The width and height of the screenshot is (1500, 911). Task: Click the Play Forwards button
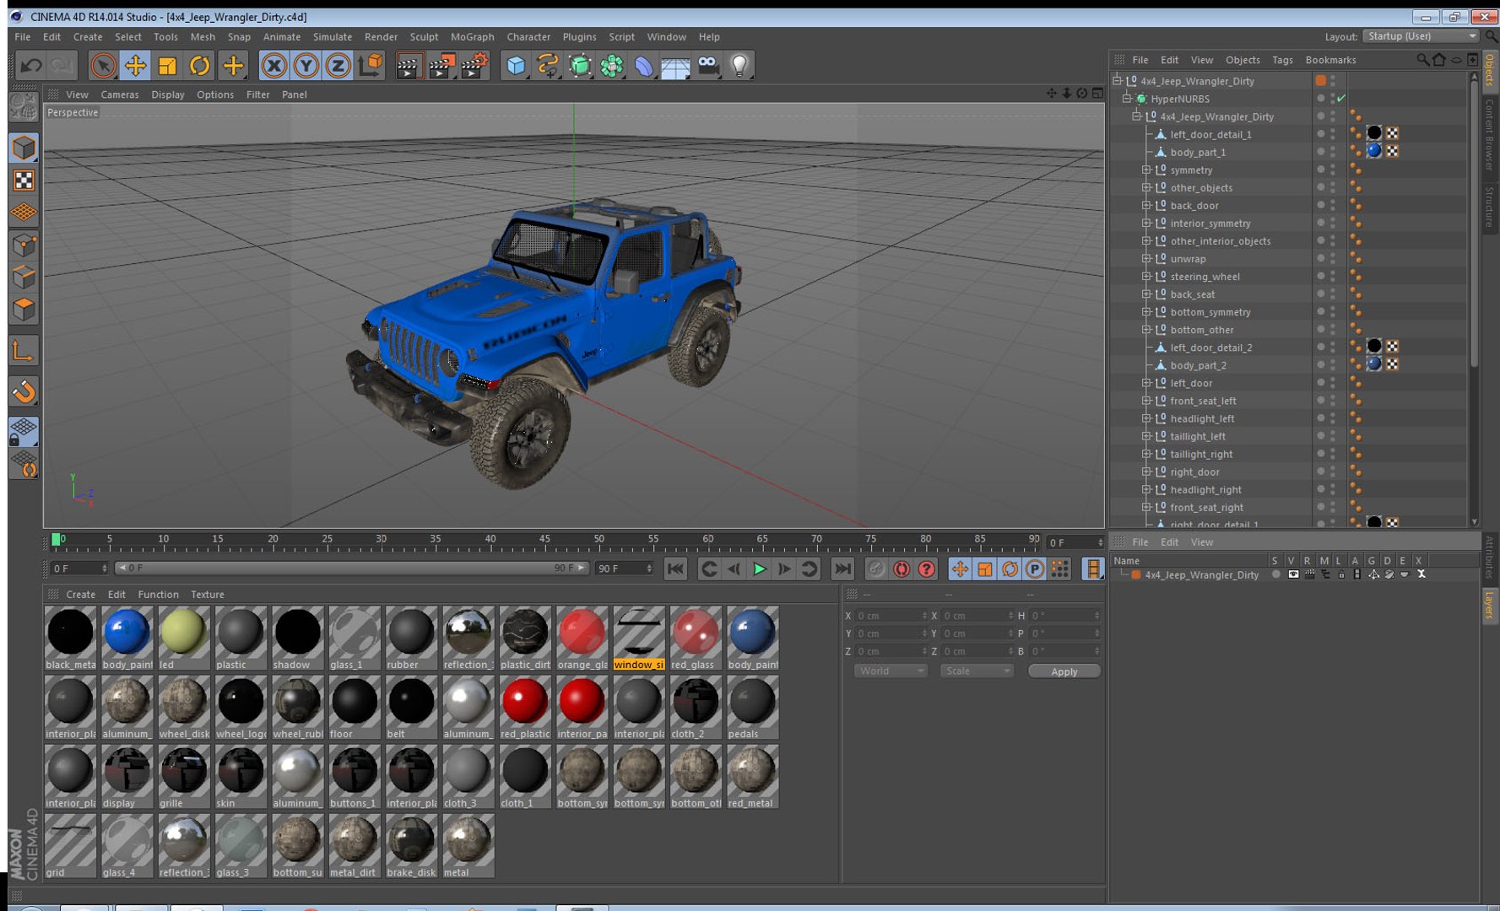tap(759, 569)
